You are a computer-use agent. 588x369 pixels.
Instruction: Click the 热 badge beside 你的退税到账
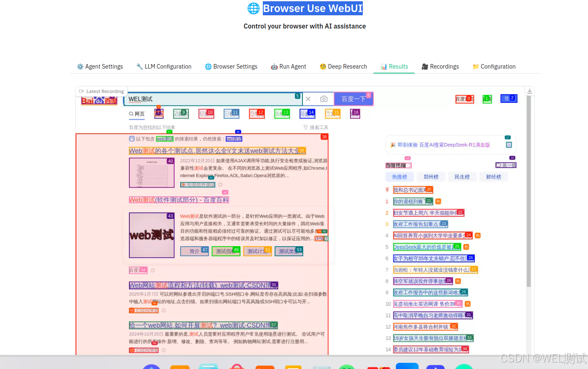coord(438,202)
